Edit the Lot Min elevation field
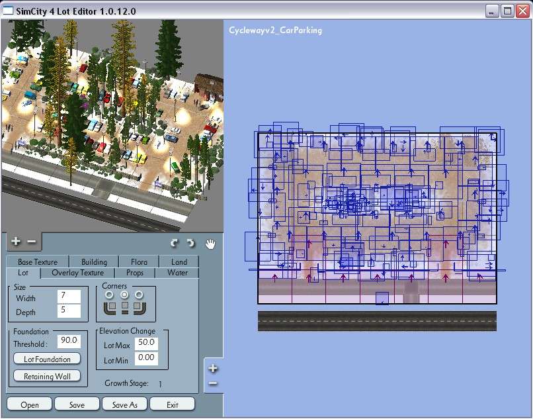 pyautogui.click(x=146, y=358)
